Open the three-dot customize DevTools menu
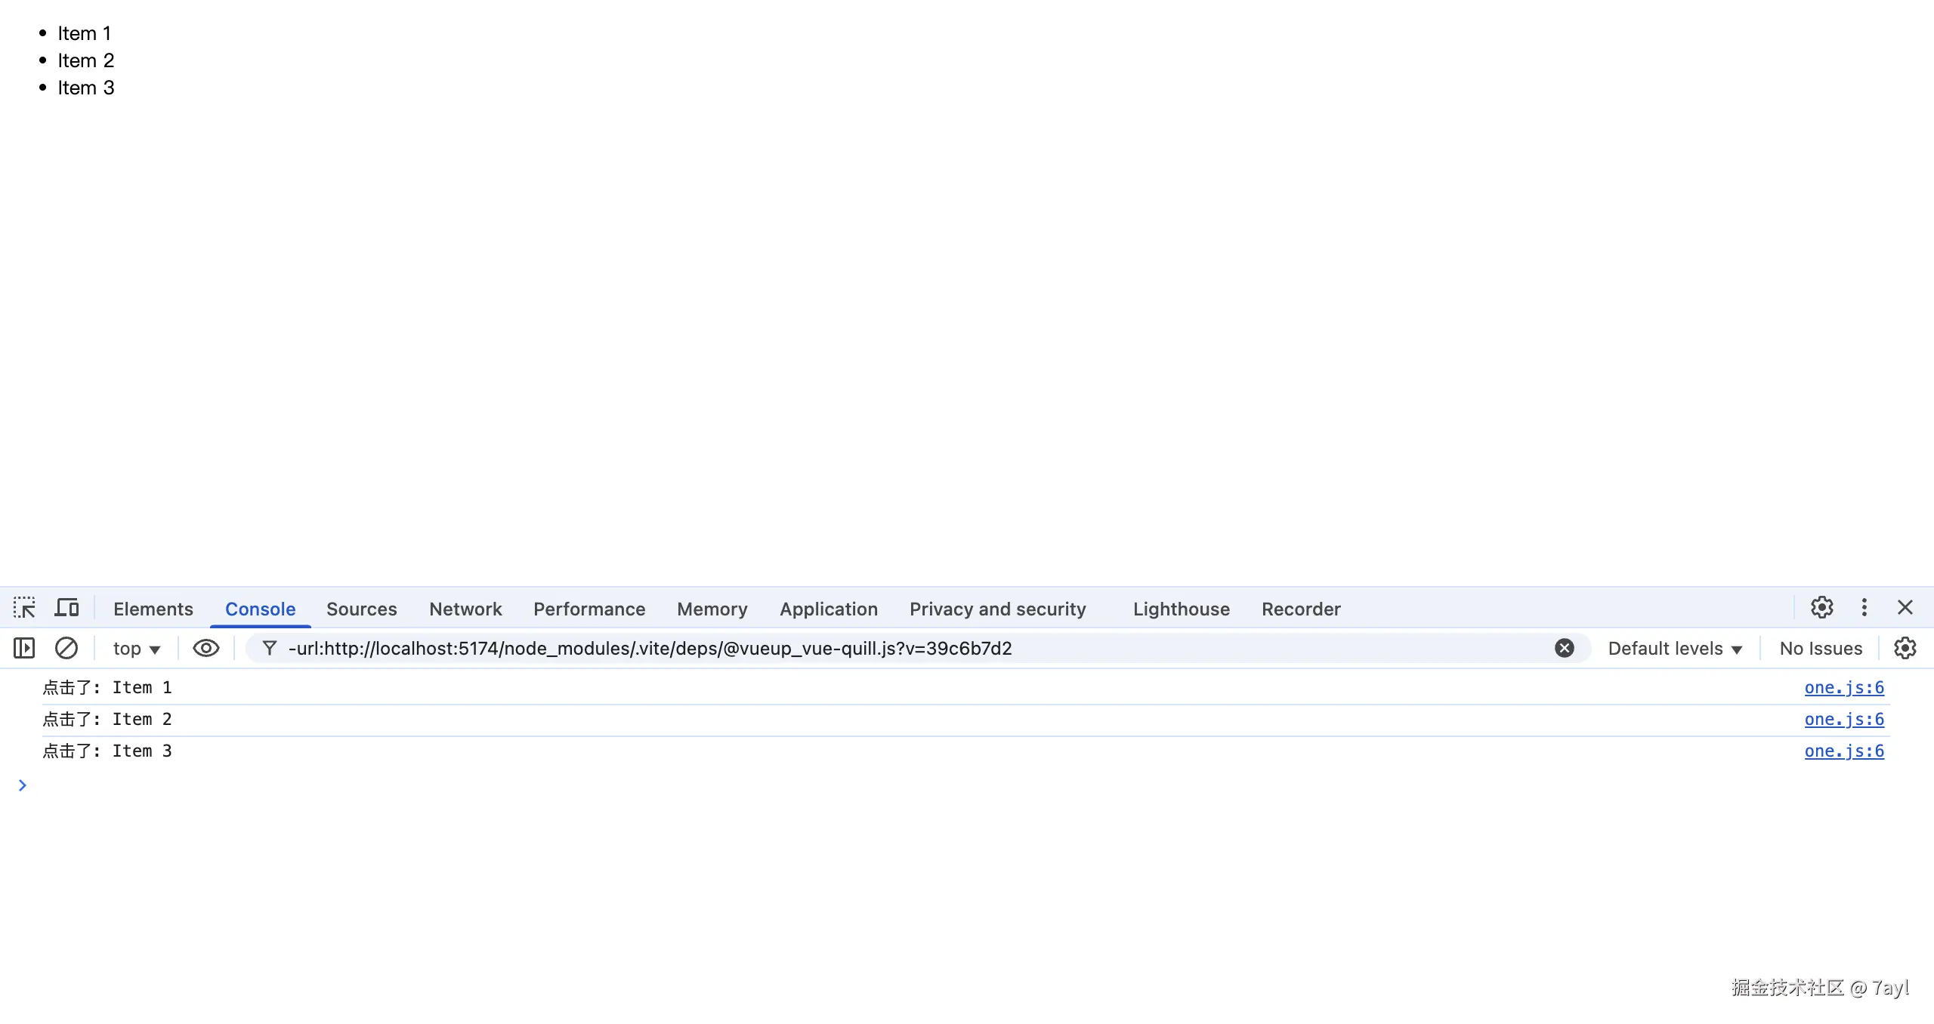This screenshot has height=1024, width=1934. pyautogui.click(x=1864, y=608)
